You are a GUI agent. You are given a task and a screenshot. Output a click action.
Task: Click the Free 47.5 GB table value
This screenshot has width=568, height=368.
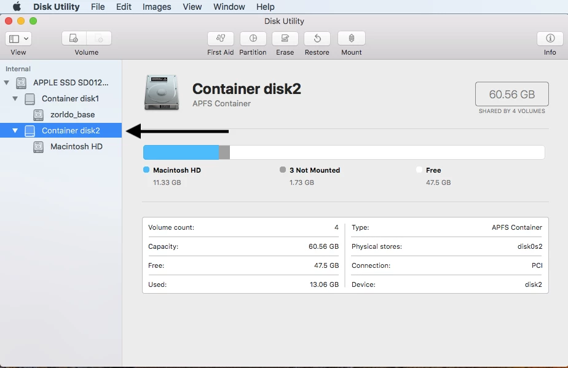[326, 265]
